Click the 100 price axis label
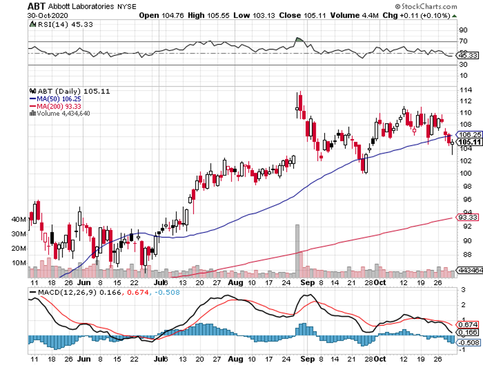The image size is (483, 365). tap(465, 173)
